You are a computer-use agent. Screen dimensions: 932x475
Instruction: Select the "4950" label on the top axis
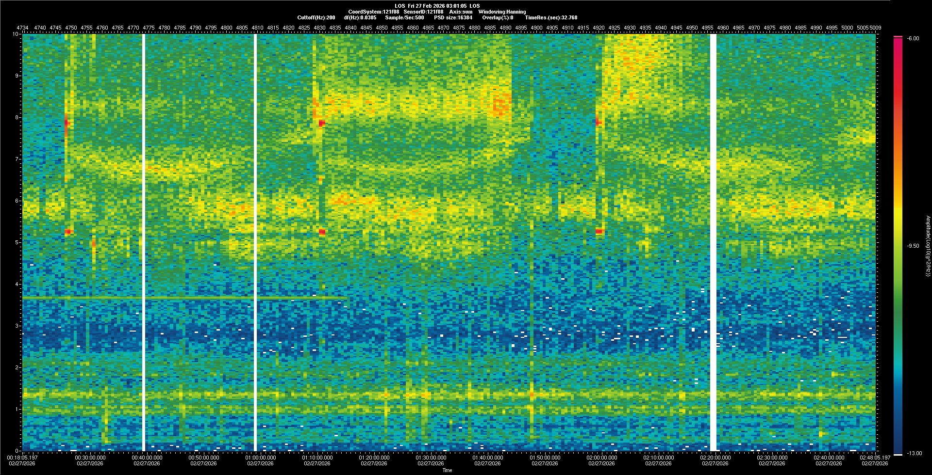pyautogui.click(x=692, y=28)
